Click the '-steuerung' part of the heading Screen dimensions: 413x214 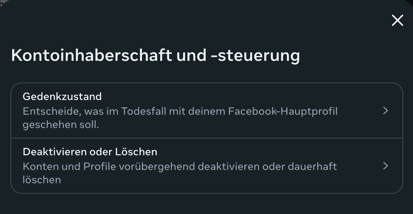point(255,55)
